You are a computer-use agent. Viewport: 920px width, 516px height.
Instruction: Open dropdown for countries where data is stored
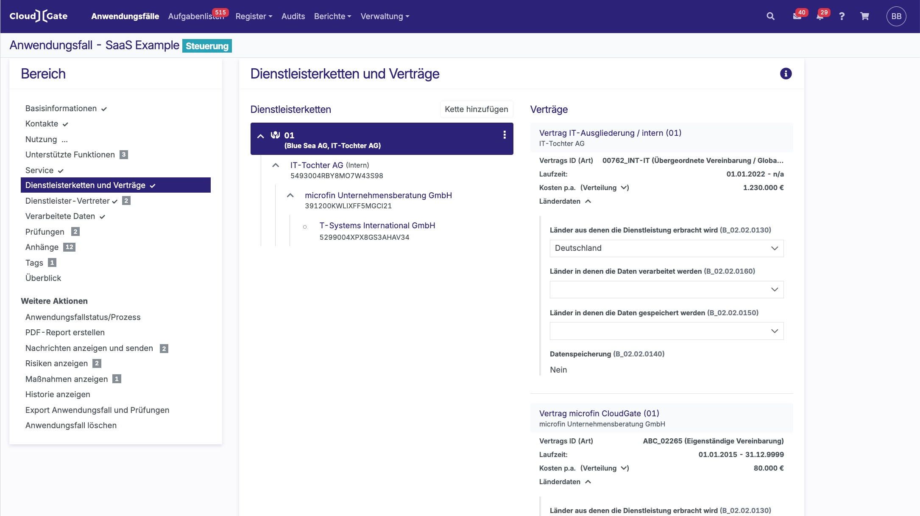tap(666, 331)
